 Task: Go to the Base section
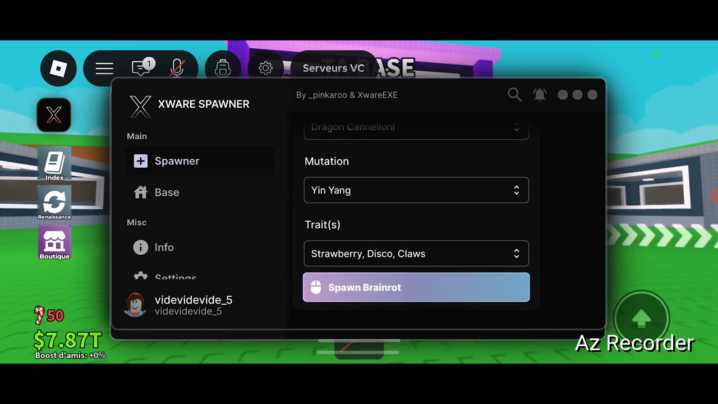pyautogui.click(x=200, y=192)
